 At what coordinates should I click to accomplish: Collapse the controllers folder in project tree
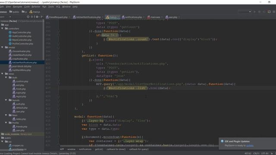2,28
